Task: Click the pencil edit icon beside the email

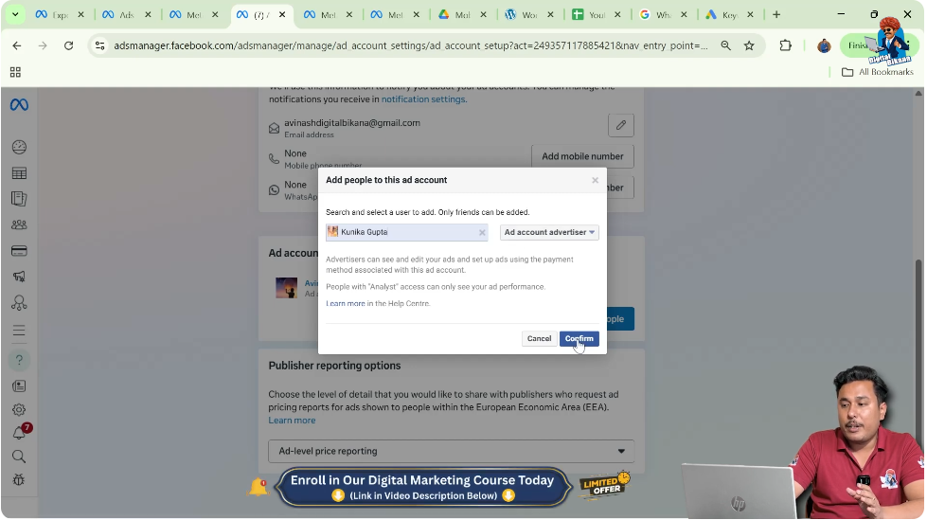Action: pyautogui.click(x=621, y=125)
